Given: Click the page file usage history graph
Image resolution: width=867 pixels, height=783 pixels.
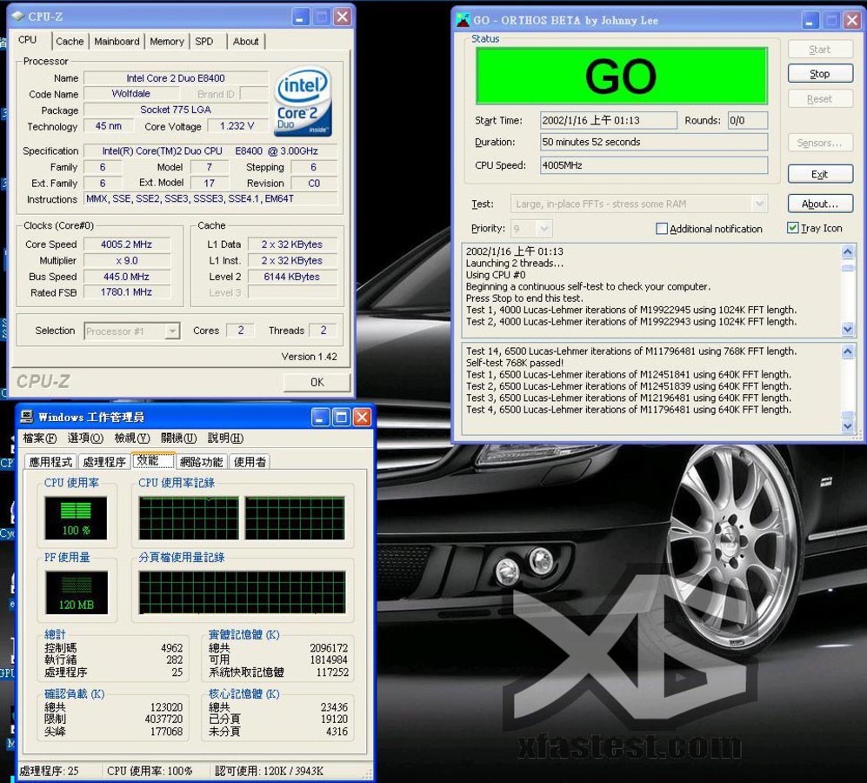Looking at the screenshot, I should 242,592.
